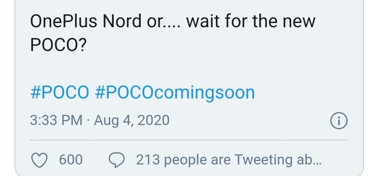Image resolution: width=378 pixels, height=176 pixels.
Task: Like the tweet with the heart icon
Action: [x=40, y=160]
